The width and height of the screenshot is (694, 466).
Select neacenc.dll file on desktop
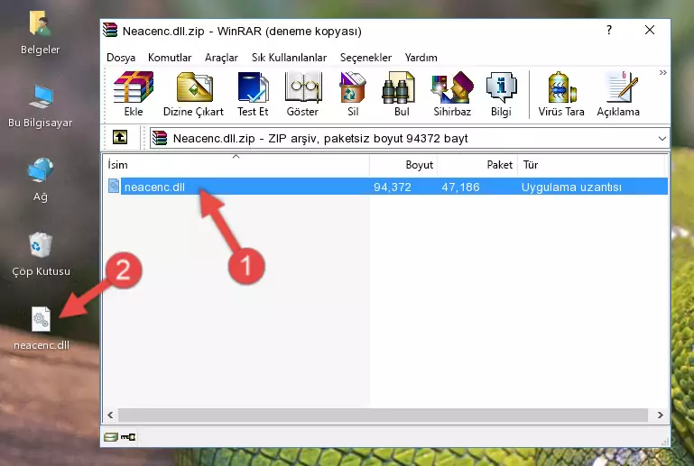[x=42, y=328]
